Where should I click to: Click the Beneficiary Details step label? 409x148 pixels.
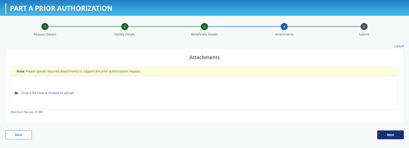(x=204, y=34)
